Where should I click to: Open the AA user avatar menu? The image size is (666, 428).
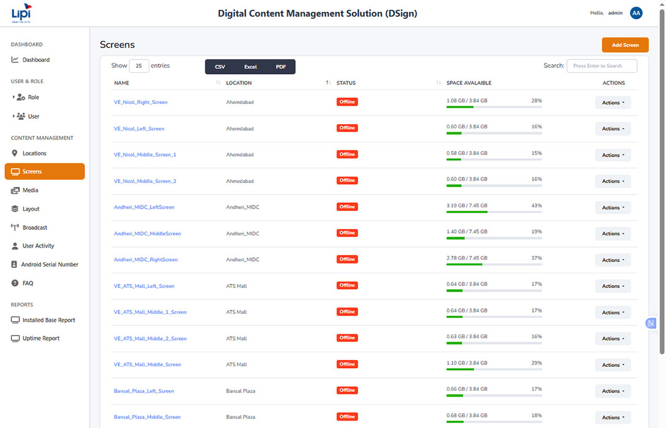tap(636, 13)
